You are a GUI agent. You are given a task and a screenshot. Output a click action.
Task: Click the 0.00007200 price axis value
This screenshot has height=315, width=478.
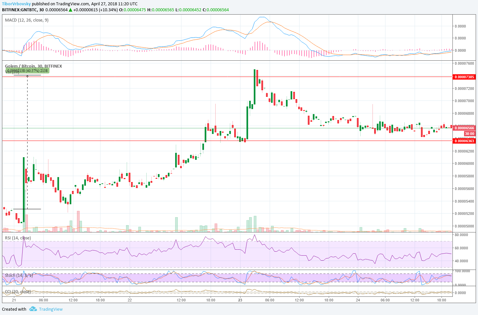pos(464,89)
